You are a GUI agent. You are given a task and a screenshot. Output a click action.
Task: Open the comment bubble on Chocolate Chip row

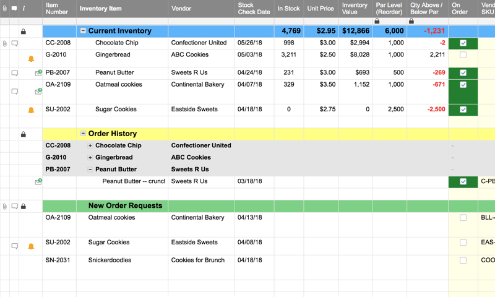click(15, 43)
